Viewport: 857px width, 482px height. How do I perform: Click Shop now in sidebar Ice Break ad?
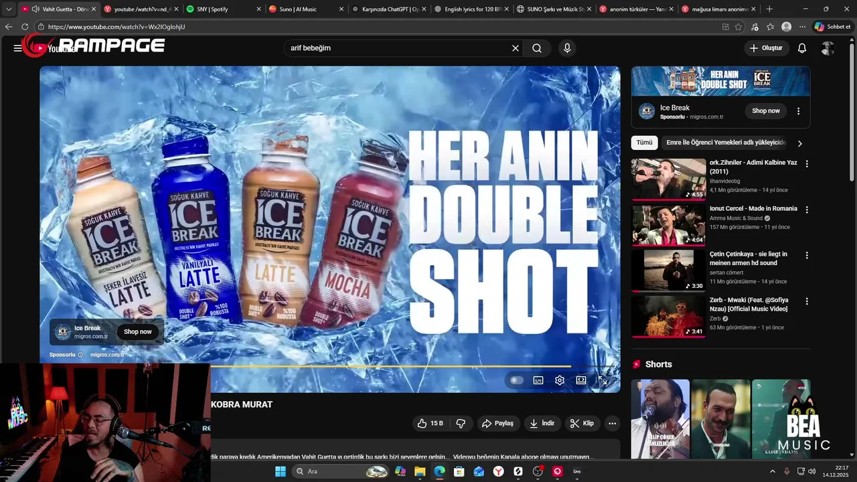(766, 111)
